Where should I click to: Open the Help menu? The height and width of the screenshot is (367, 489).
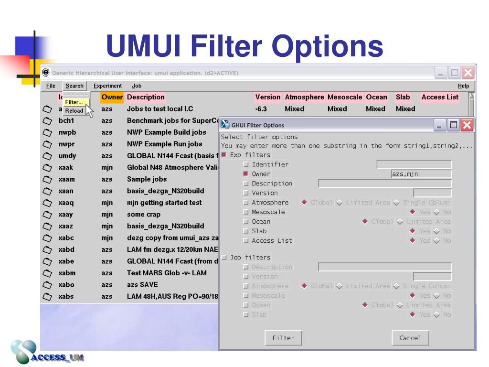tap(463, 86)
